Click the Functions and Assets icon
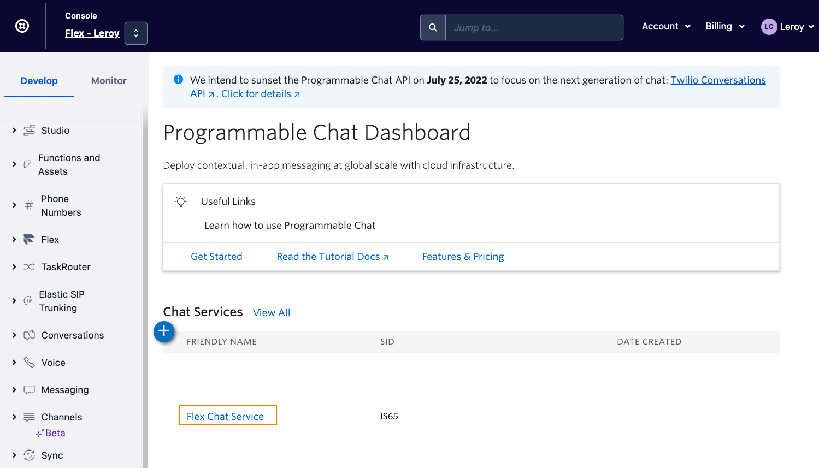 (27, 164)
